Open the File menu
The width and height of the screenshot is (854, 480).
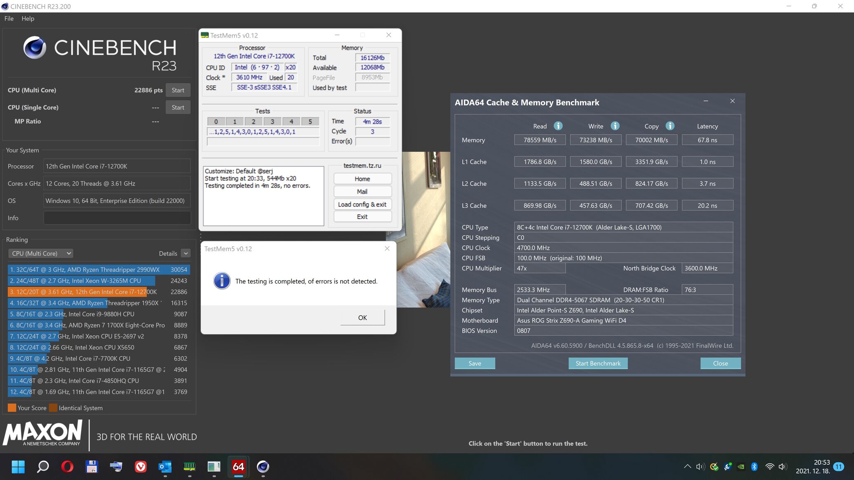pos(9,19)
